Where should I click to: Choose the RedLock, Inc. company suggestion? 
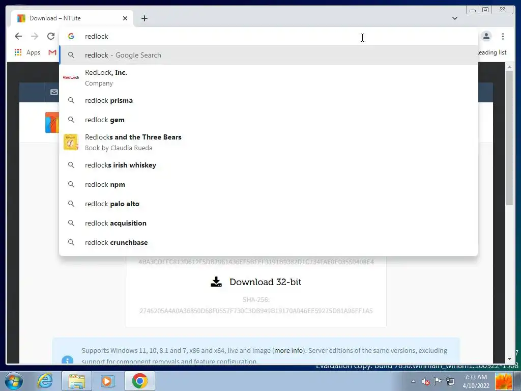pos(269,77)
